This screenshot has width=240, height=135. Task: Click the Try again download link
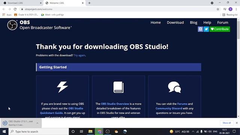tap(79, 55)
